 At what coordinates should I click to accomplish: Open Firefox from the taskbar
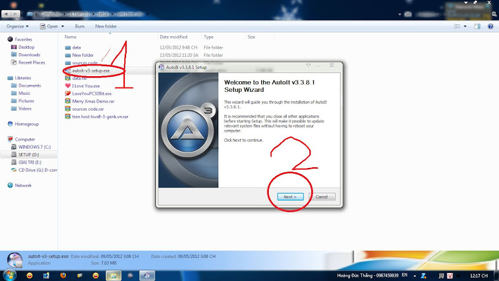point(62,275)
